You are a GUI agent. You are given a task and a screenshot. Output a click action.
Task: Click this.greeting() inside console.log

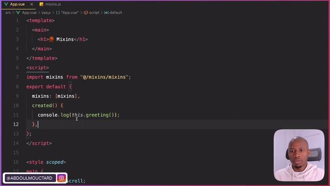93,115
